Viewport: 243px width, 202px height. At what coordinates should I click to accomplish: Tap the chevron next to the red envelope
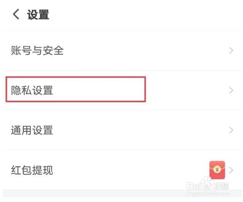coord(231,170)
